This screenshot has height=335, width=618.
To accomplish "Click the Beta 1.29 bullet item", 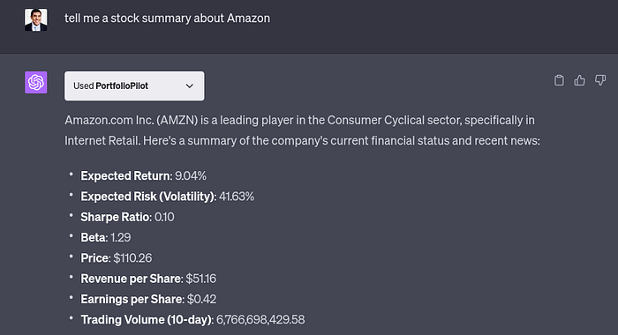I will tap(106, 237).
